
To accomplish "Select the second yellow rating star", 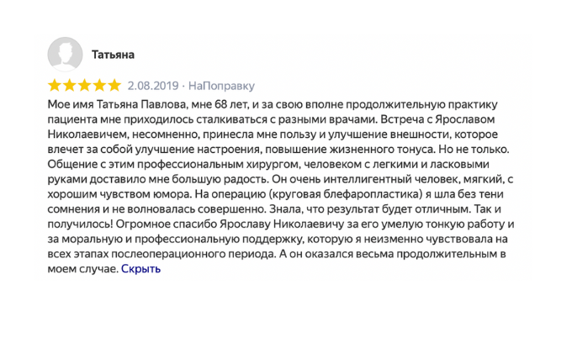I will click(69, 85).
